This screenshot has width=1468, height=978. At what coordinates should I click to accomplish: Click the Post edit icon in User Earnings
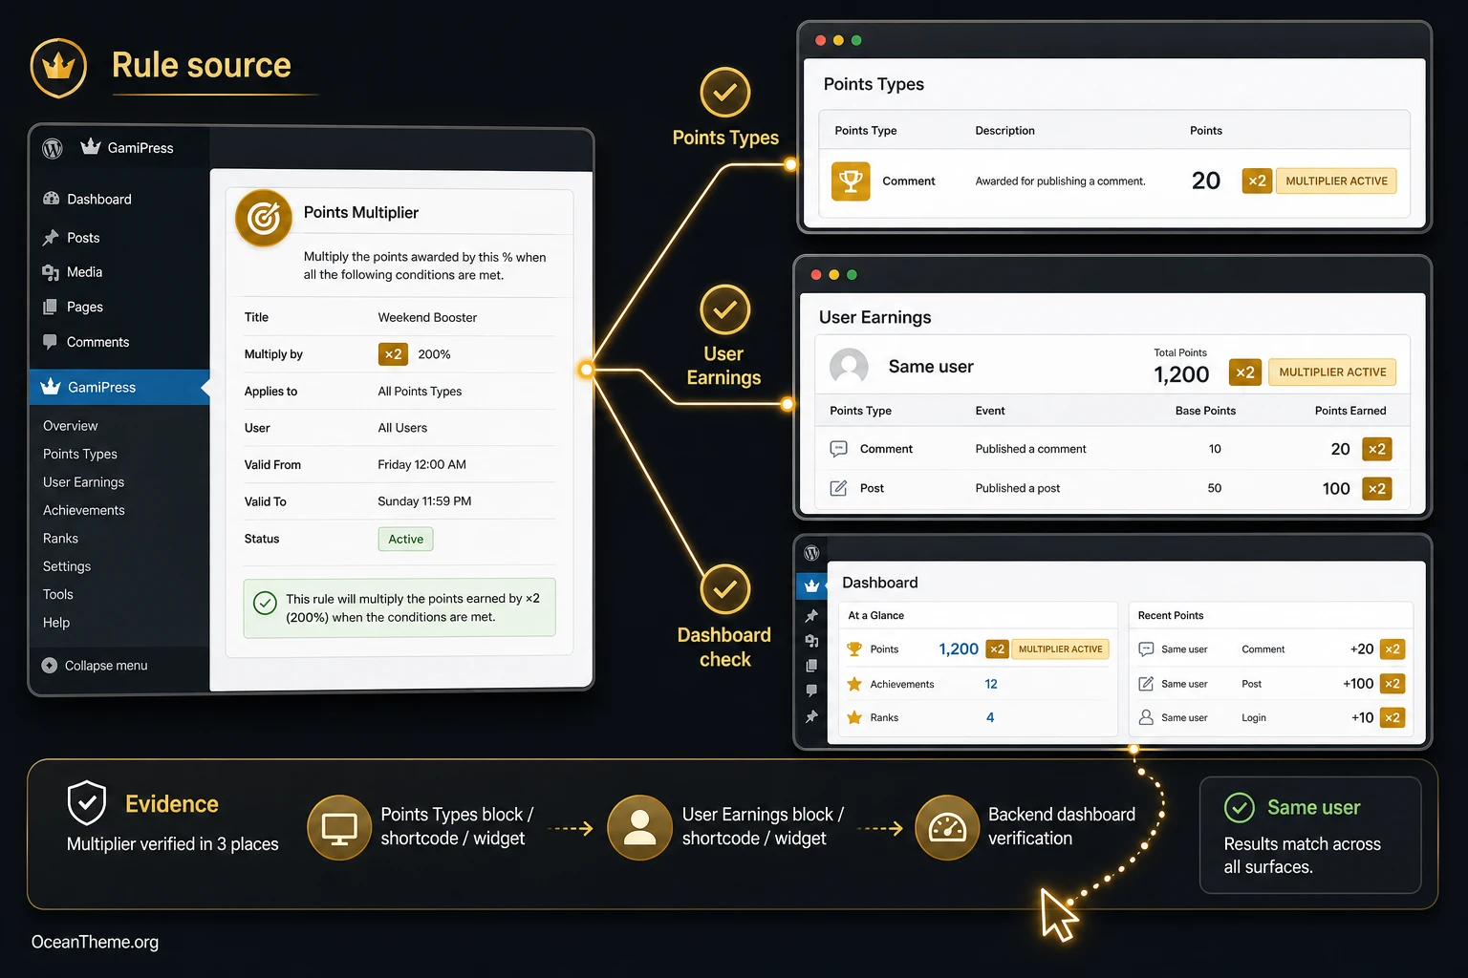click(x=838, y=488)
